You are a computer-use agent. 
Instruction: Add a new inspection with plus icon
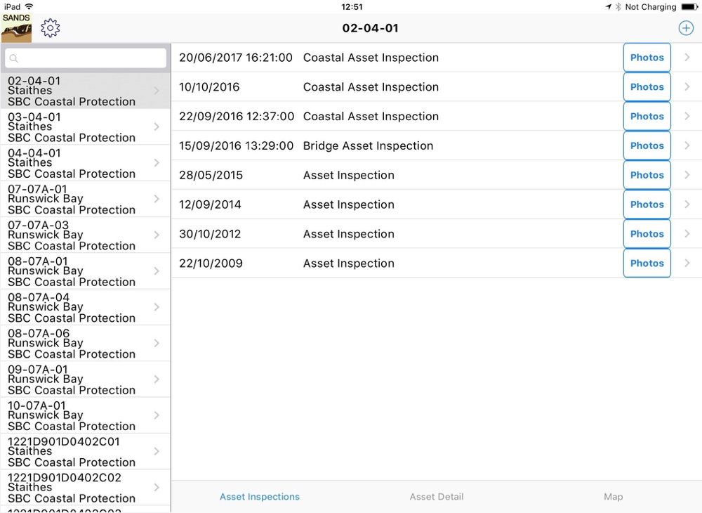[686, 28]
